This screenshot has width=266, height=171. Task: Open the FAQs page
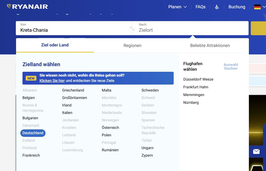tap(200, 7)
